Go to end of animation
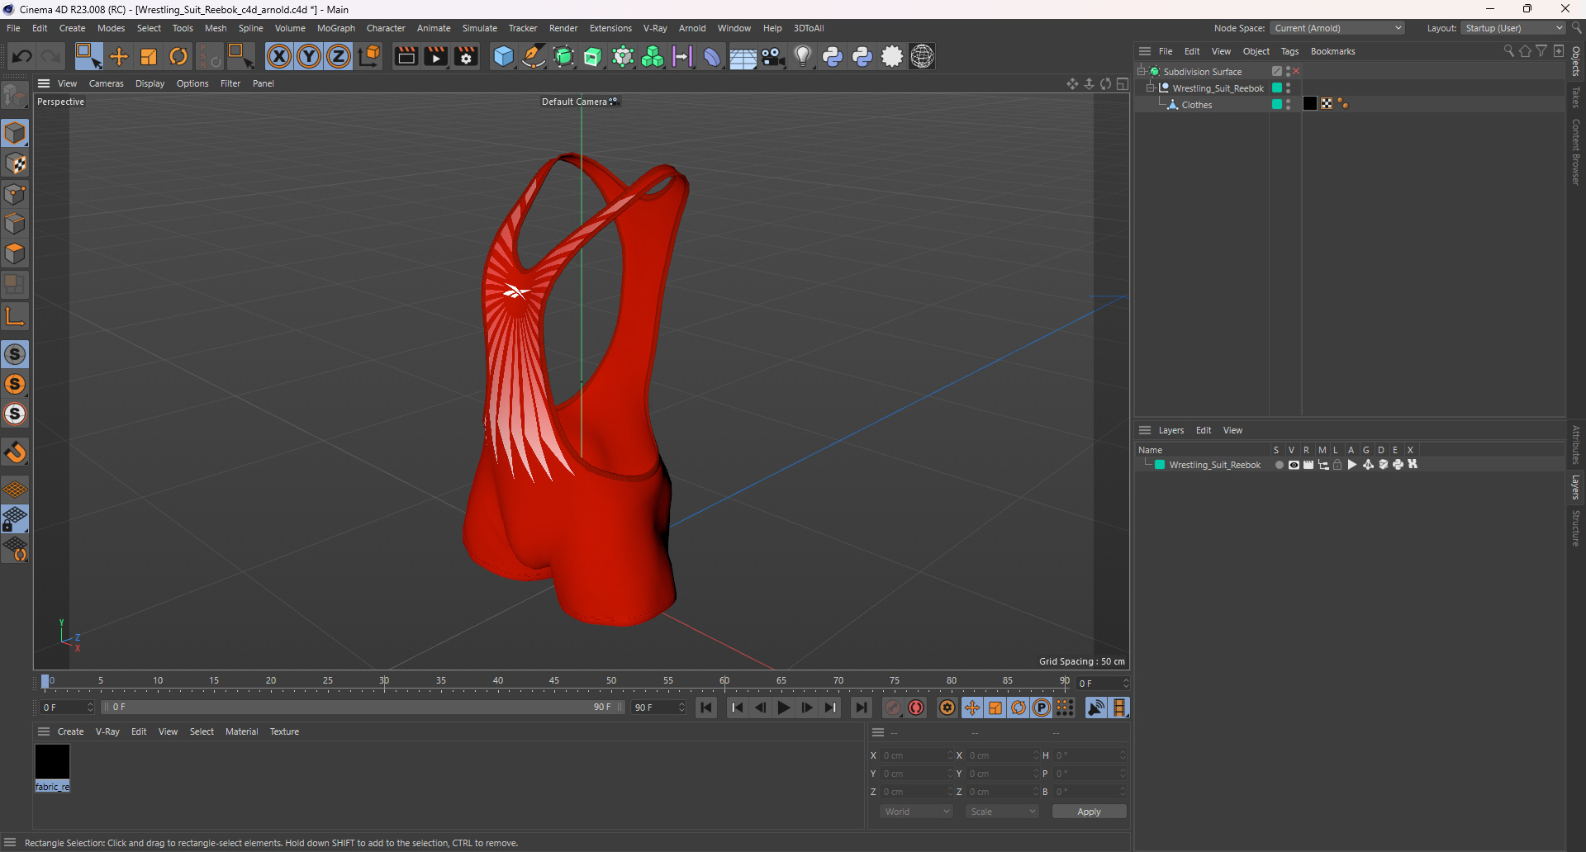Viewport: 1586px width, 852px height. pyautogui.click(x=861, y=708)
